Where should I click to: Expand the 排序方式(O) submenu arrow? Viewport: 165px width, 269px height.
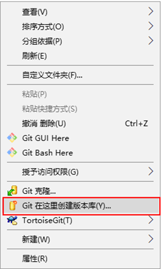pyautogui.click(x=151, y=26)
